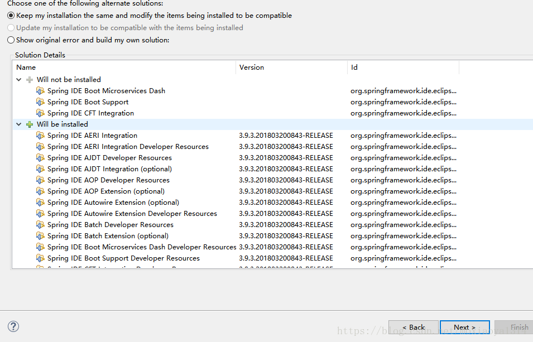
Task: Go back with the Back button
Action: [x=414, y=327]
